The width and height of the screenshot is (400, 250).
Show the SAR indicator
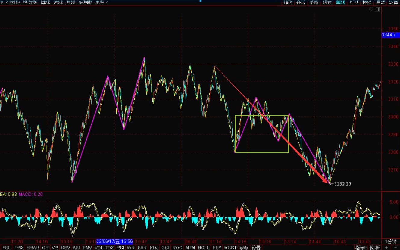click(142, 248)
